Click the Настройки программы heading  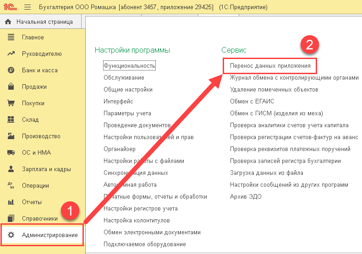click(132, 50)
